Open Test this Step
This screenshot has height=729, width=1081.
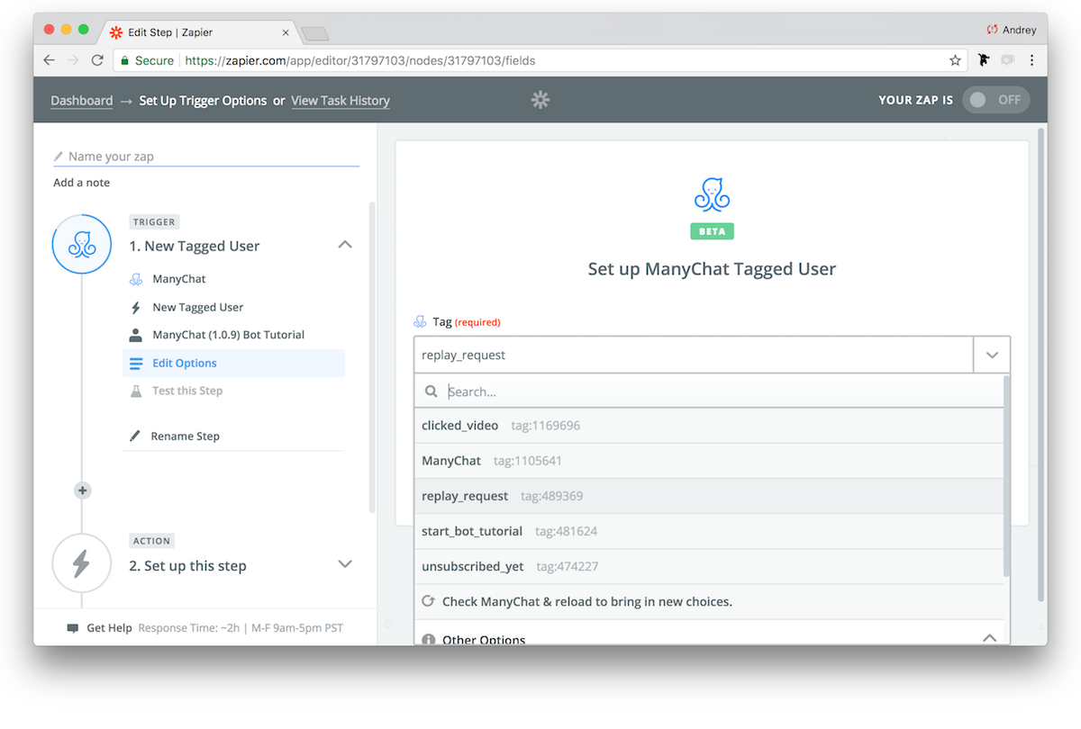coord(187,391)
